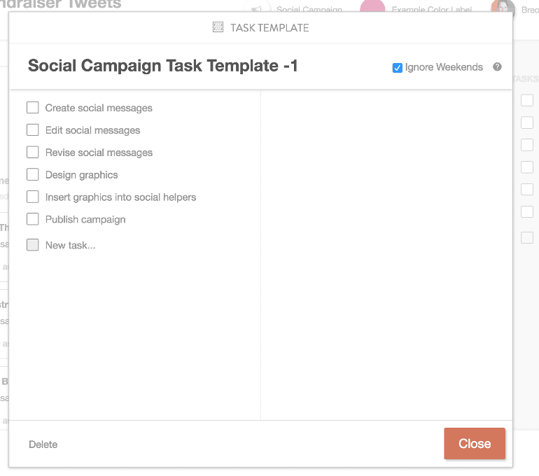The width and height of the screenshot is (539, 476).
Task: Select the Create social messages task name
Action: 99,108
